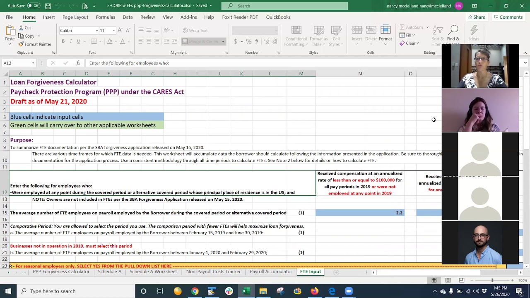
Task: Click the Name Box showing A12
Action: pos(17,63)
